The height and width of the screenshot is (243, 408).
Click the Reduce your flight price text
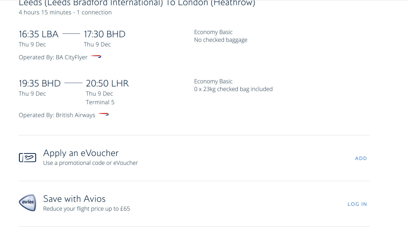[x=86, y=209]
